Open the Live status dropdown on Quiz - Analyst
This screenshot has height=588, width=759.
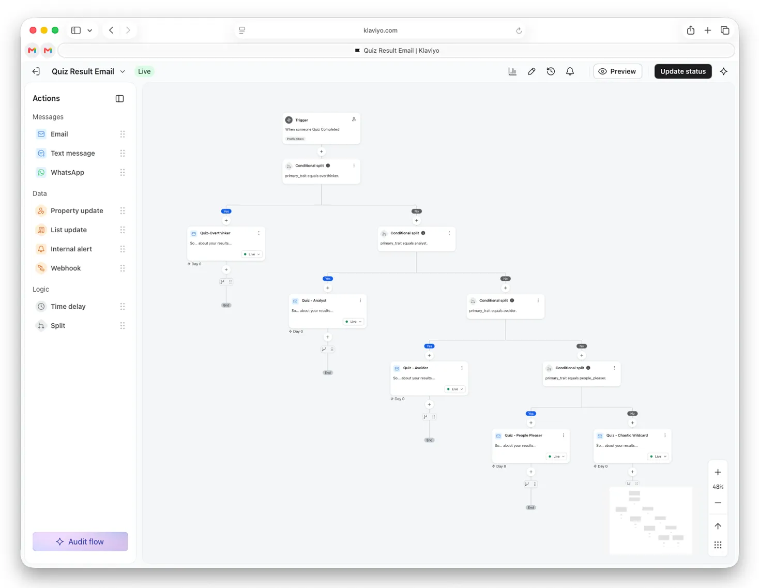(x=354, y=322)
